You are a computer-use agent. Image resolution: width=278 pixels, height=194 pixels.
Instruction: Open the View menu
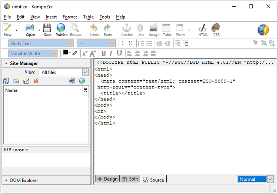point(35,17)
